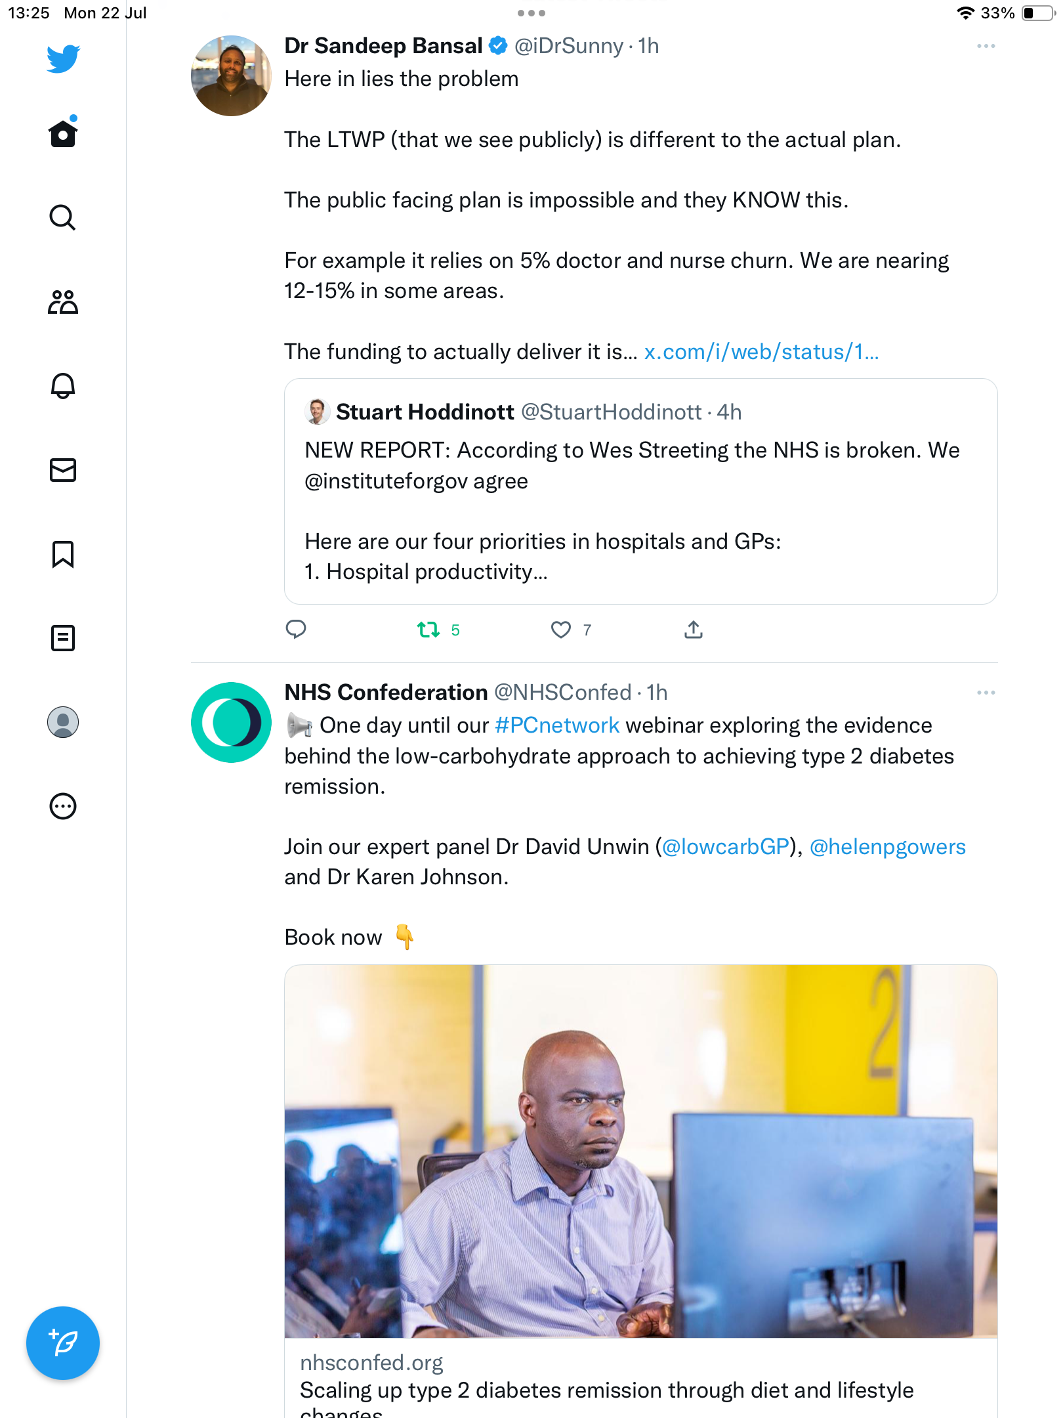
Task: Open the Communities section
Action: pos(63,302)
